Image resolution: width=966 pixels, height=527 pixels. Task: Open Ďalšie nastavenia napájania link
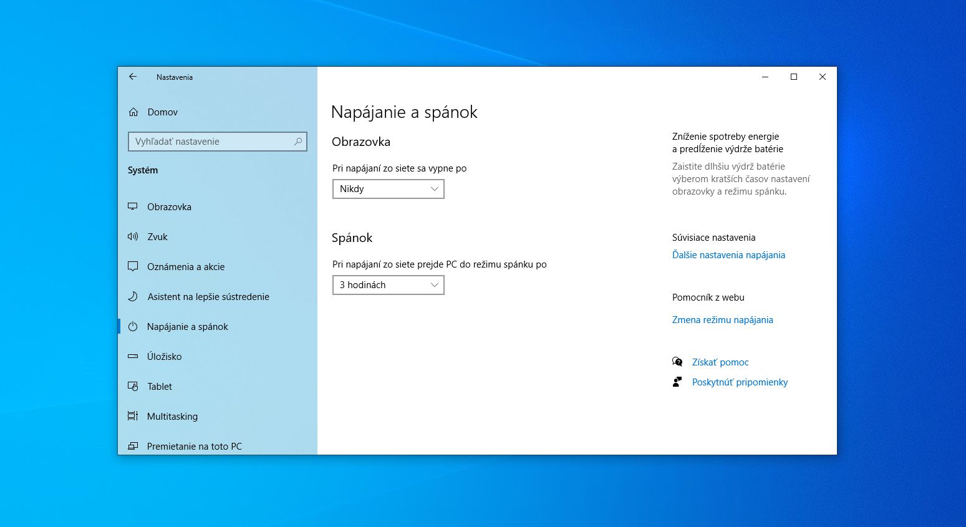[x=728, y=255]
